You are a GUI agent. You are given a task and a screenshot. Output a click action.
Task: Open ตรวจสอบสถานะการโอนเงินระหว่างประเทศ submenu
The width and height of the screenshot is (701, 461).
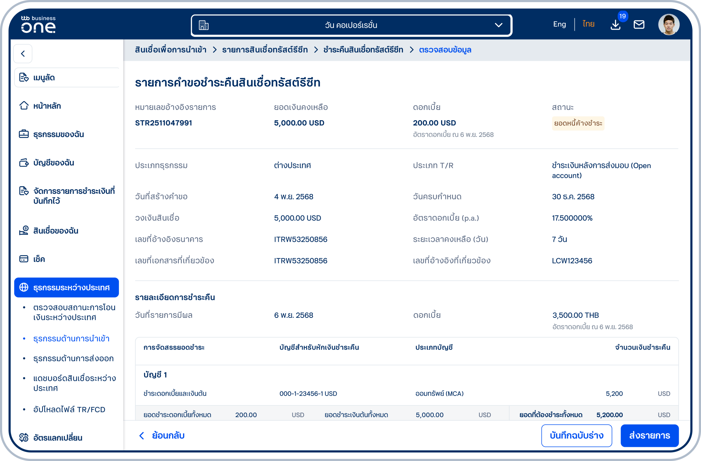[x=74, y=312]
